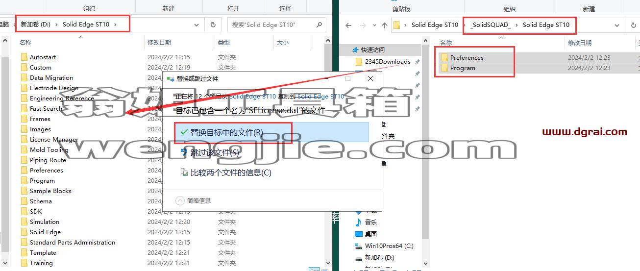Select Program folder in right window
Viewport: 640px width, 271px height.
pos(463,68)
